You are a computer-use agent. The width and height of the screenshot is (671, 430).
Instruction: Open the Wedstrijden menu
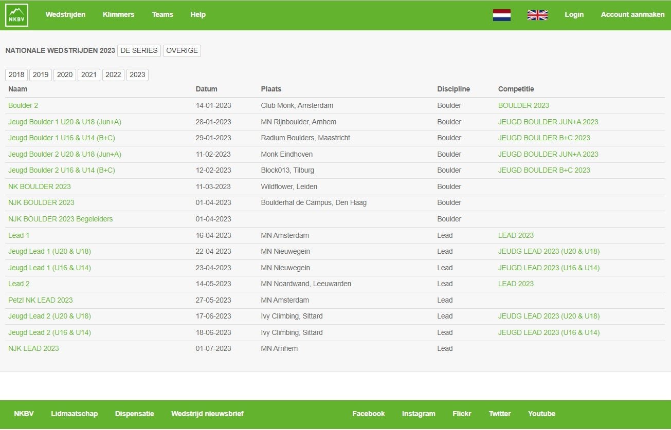[x=65, y=14]
